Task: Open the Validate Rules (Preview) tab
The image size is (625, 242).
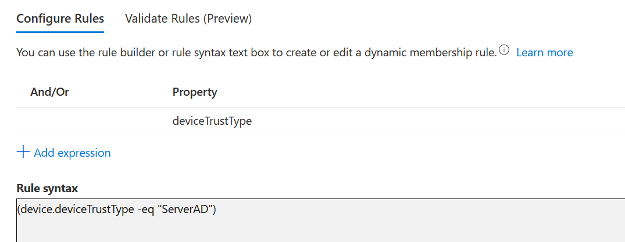Action: point(188,19)
